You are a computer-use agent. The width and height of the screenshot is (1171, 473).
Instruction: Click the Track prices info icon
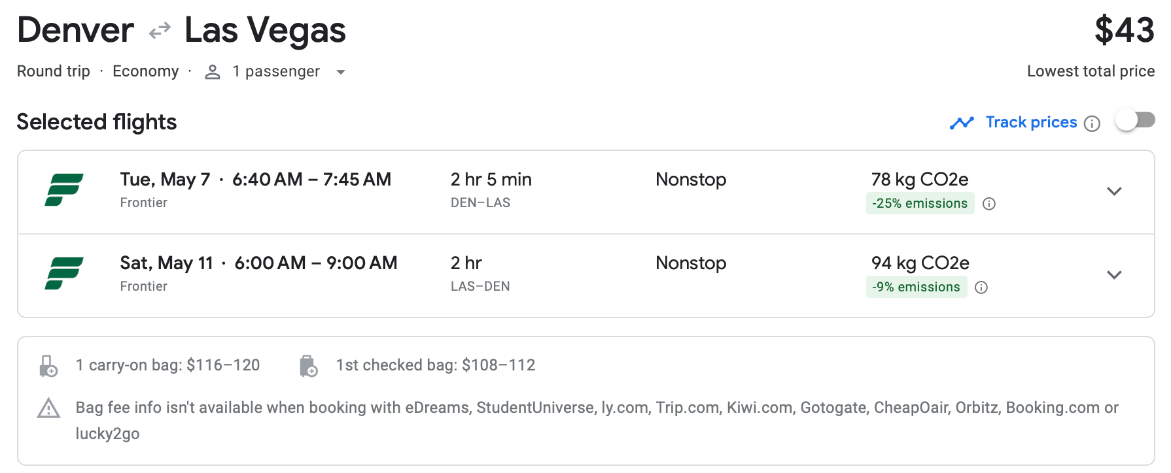[x=1092, y=123]
